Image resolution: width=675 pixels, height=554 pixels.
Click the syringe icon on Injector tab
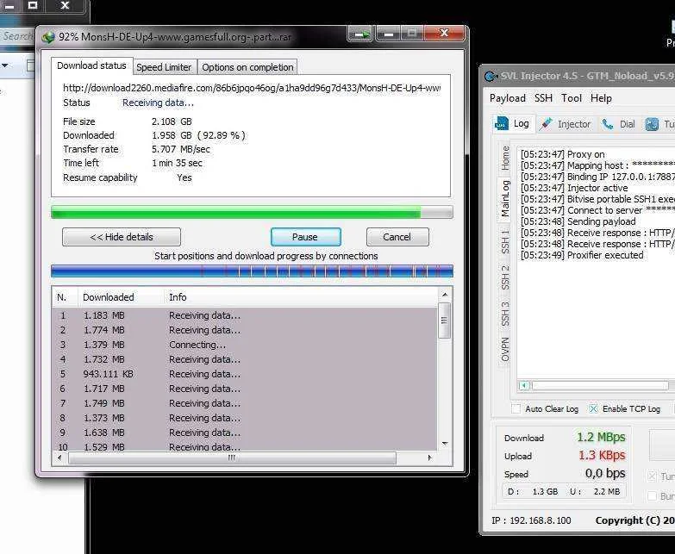(x=547, y=123)
